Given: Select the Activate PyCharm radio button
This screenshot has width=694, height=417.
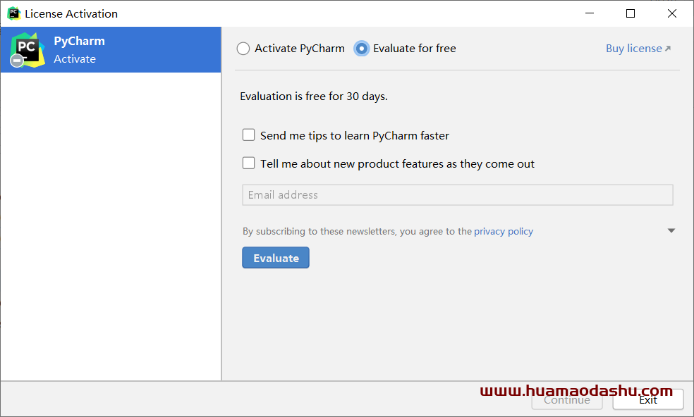Looking at the screenshot, I should pyautogui.click(x=243, y=49).
